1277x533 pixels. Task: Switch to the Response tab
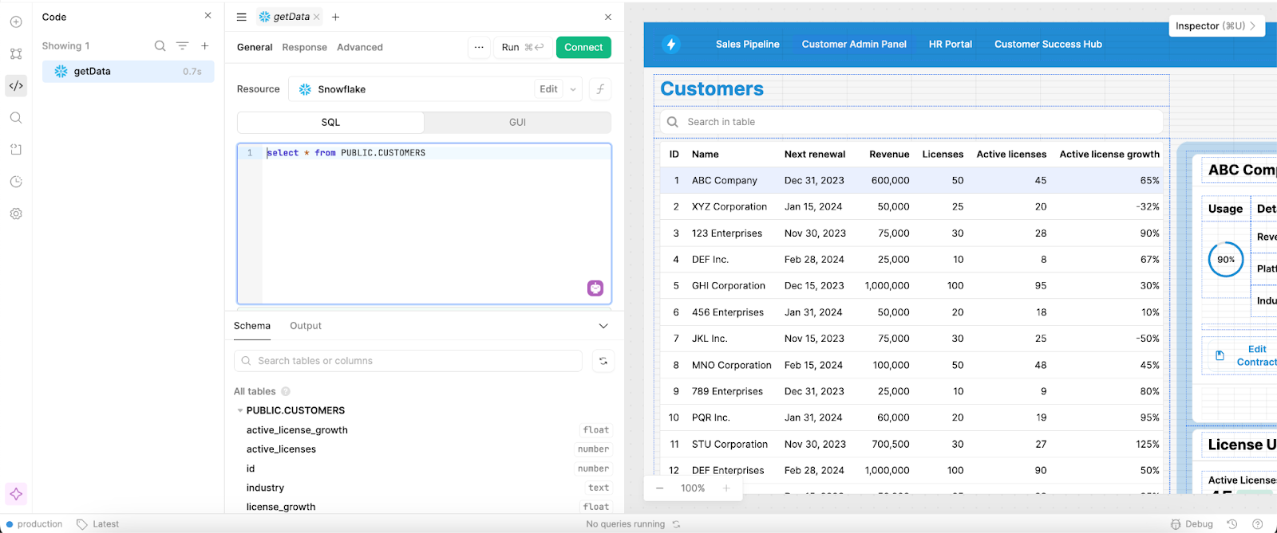[304, 47]
